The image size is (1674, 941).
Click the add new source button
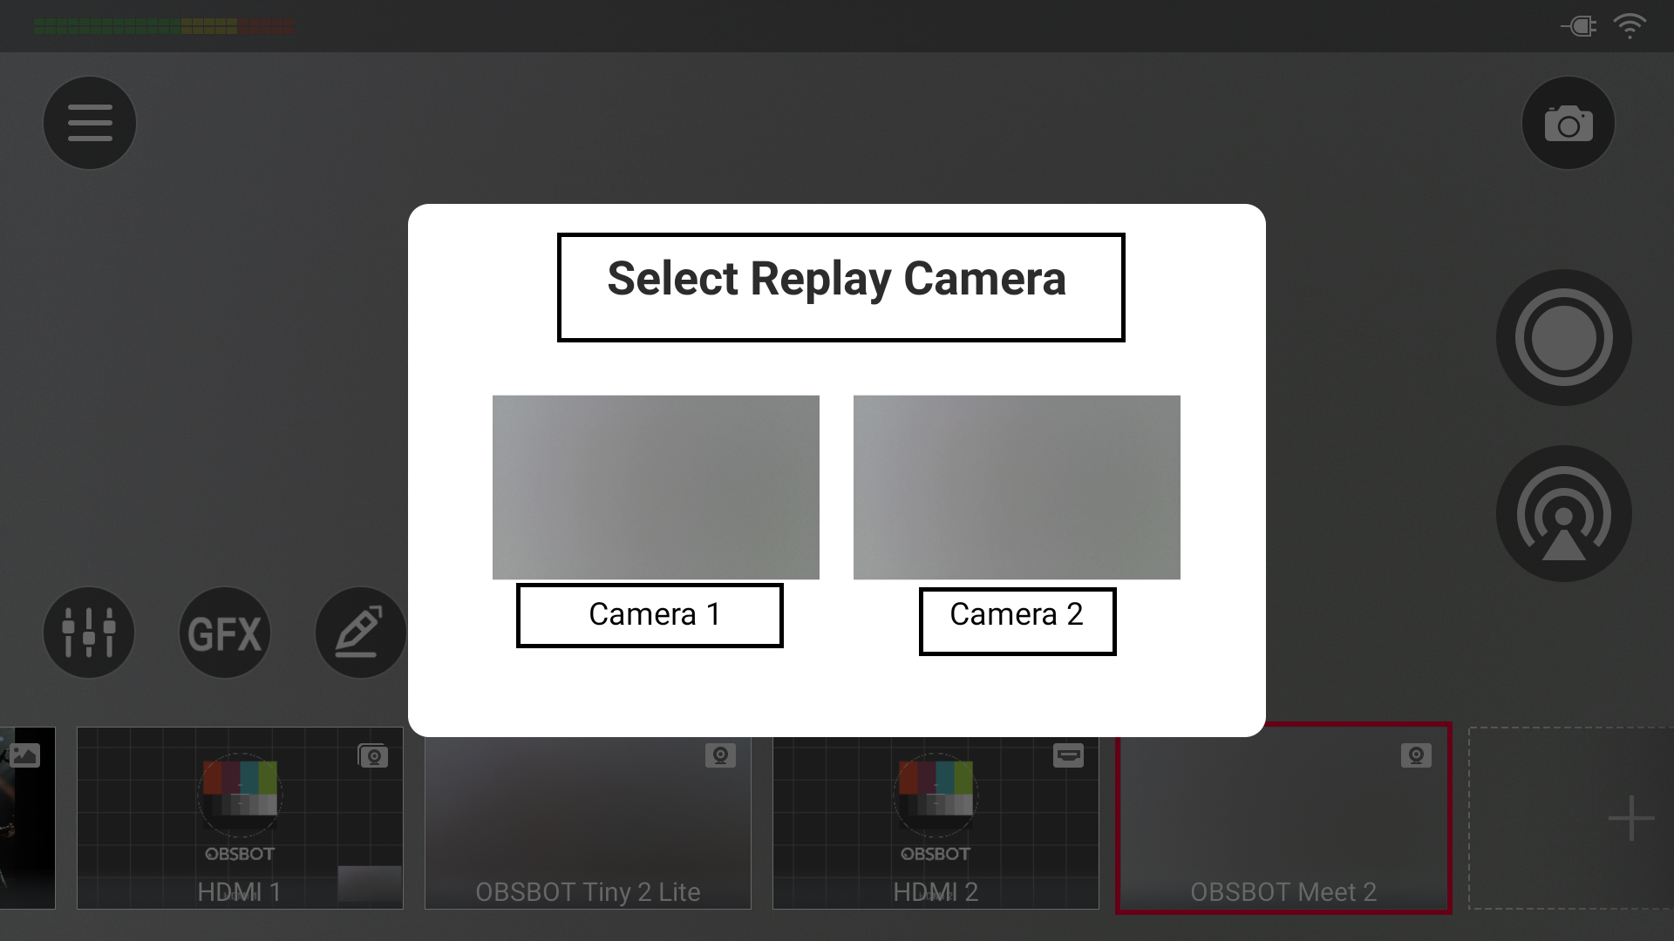(1631, 819)
